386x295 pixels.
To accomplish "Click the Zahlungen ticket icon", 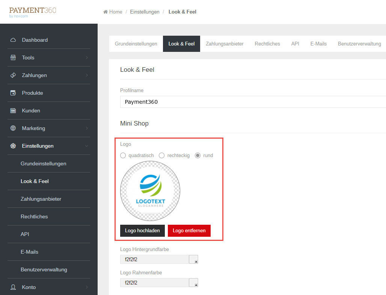I will (x=13, y=75).
